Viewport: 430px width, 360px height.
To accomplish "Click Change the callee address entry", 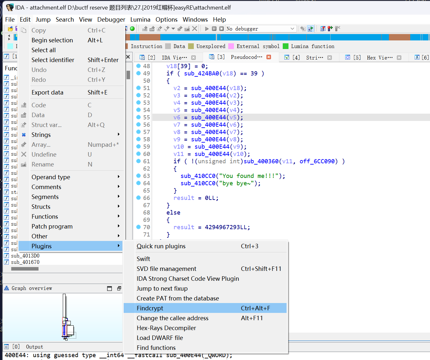I will coord(205,318).
